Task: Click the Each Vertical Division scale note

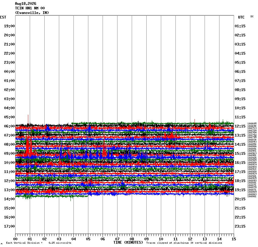Action: 39,243
